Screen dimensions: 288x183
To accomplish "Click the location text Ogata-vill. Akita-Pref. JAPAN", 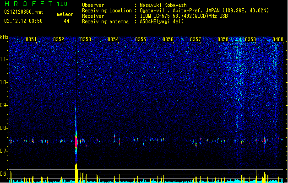I will [x=180, y=11].
